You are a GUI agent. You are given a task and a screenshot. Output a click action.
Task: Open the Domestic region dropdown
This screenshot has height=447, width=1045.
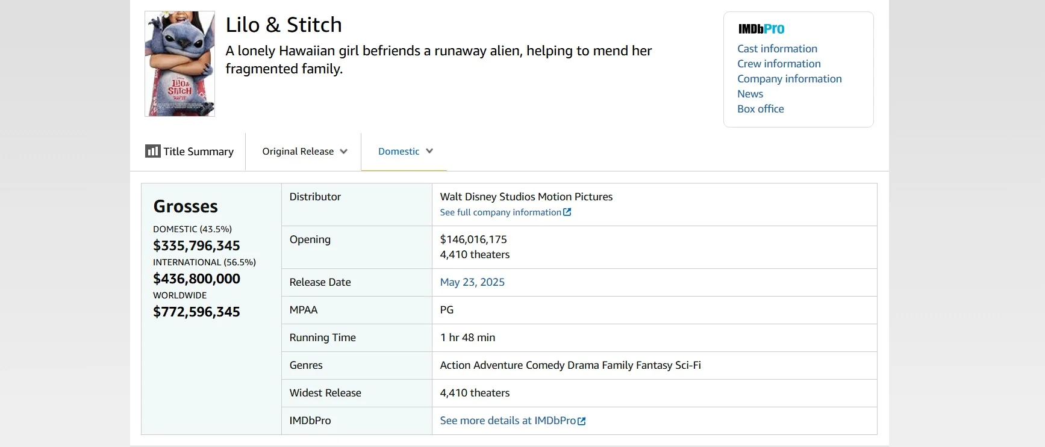point(405,152)
